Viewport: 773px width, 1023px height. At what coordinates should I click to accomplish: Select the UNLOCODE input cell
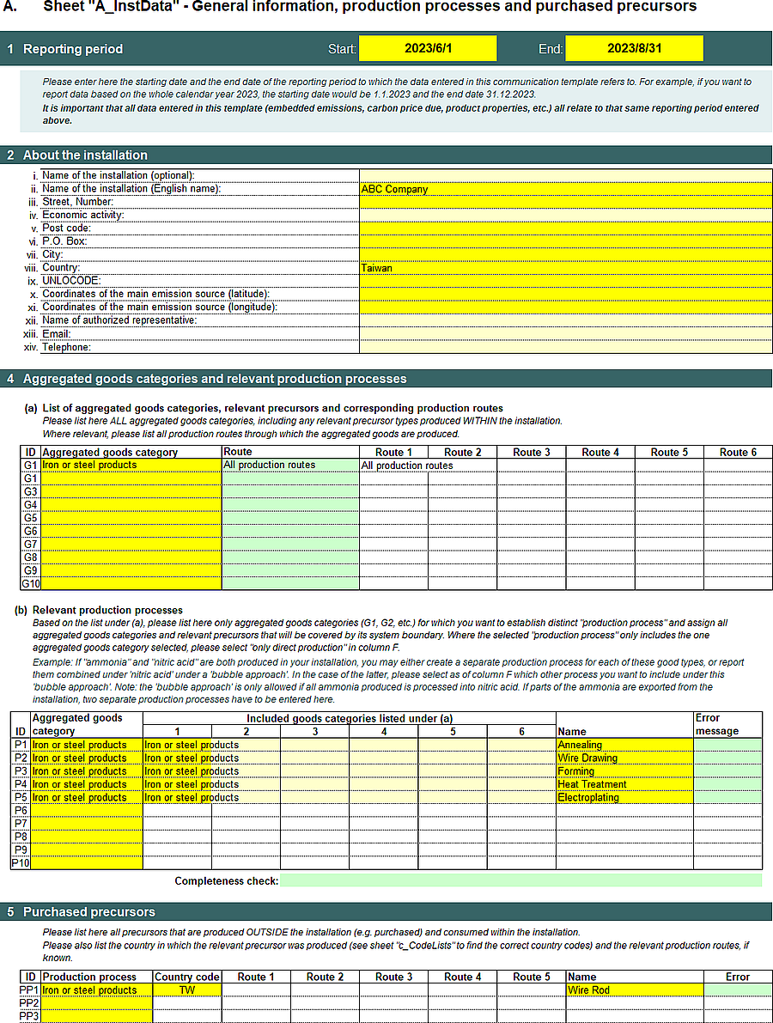pos(565,281)
